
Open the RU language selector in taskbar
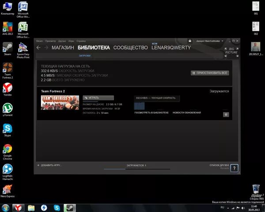(222, 208)
